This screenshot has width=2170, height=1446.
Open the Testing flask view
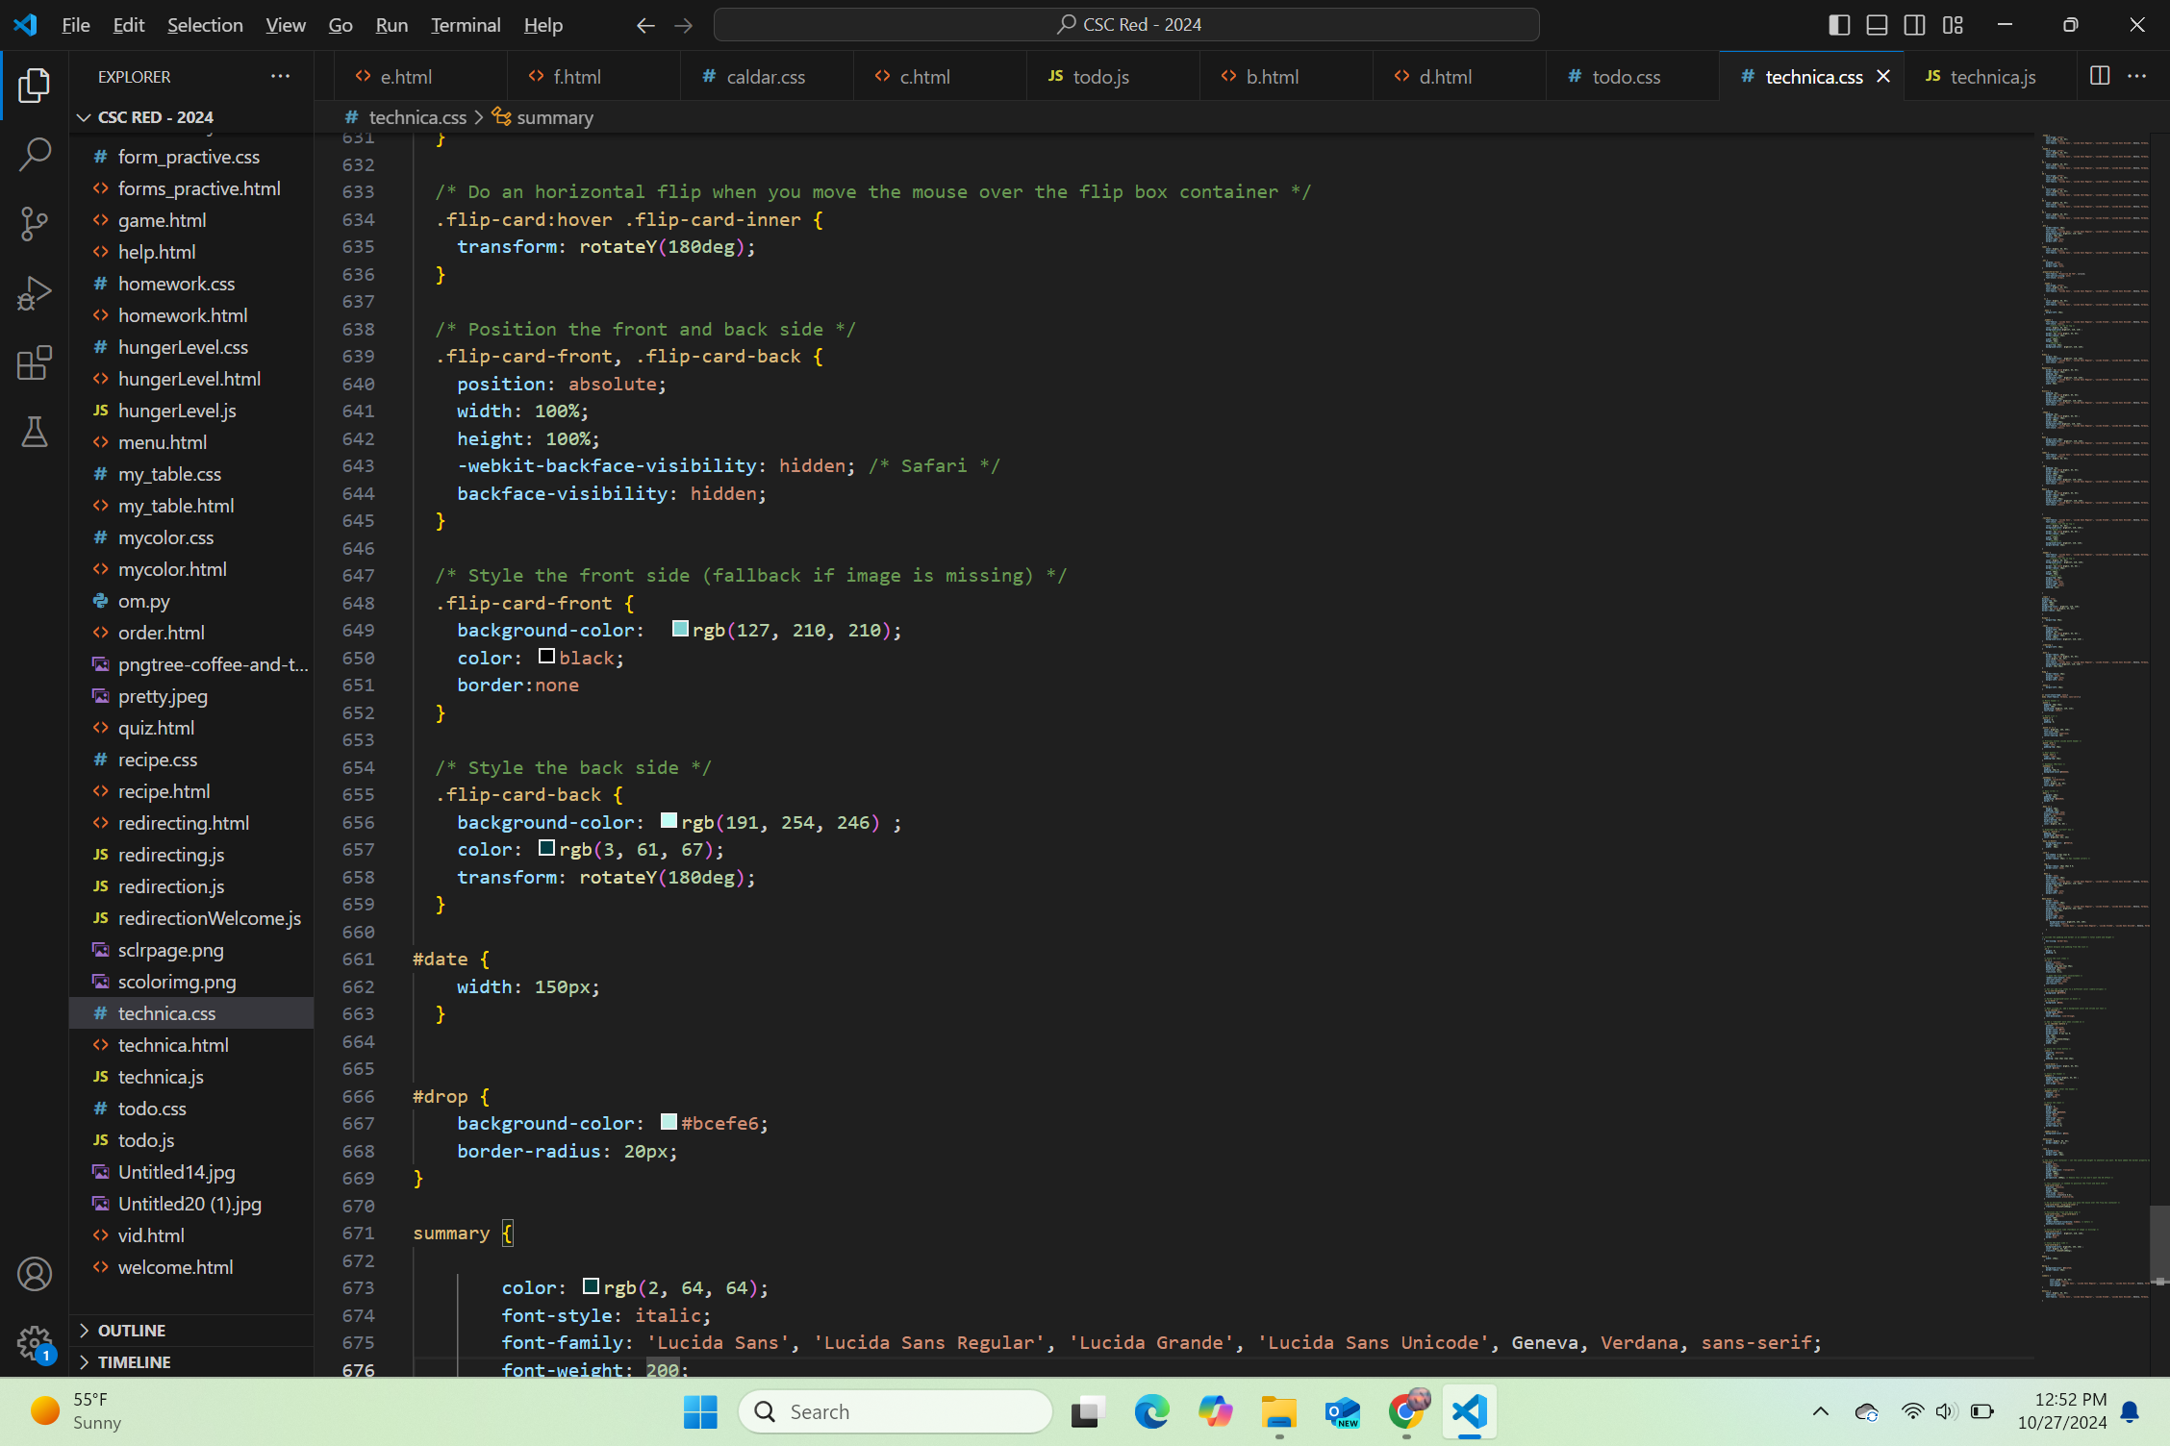click(x=35, y=432)
